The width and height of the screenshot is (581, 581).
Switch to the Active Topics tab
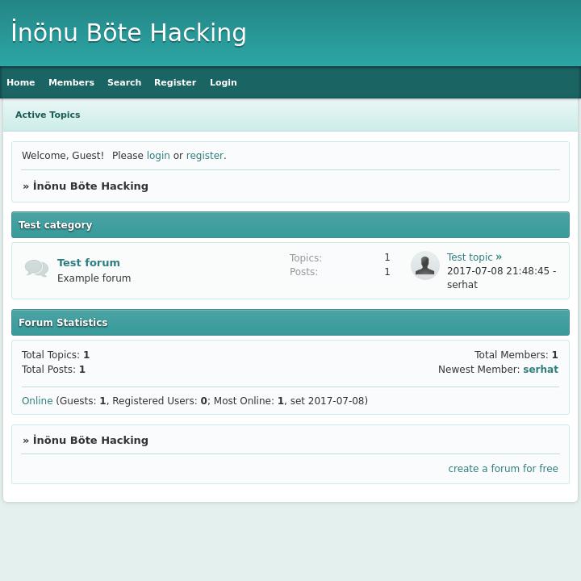[48, 115]
